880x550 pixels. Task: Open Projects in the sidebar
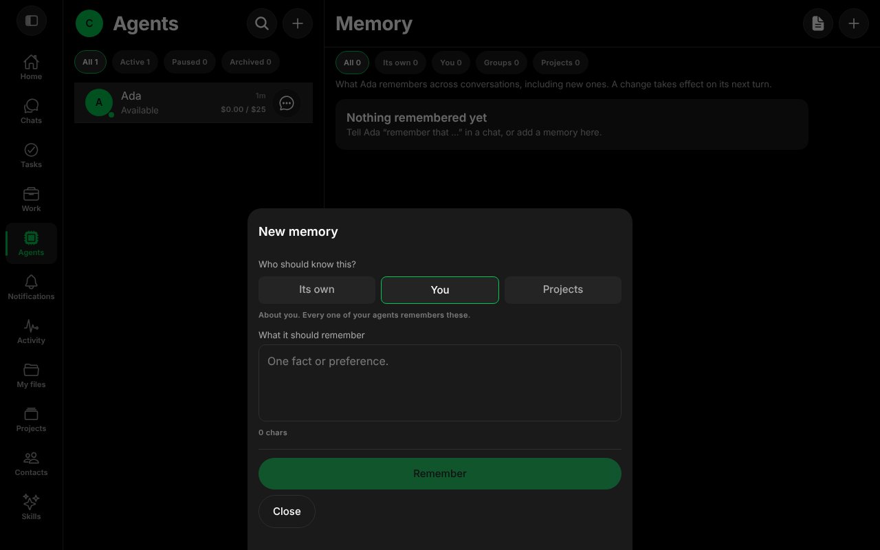point(31,419)
